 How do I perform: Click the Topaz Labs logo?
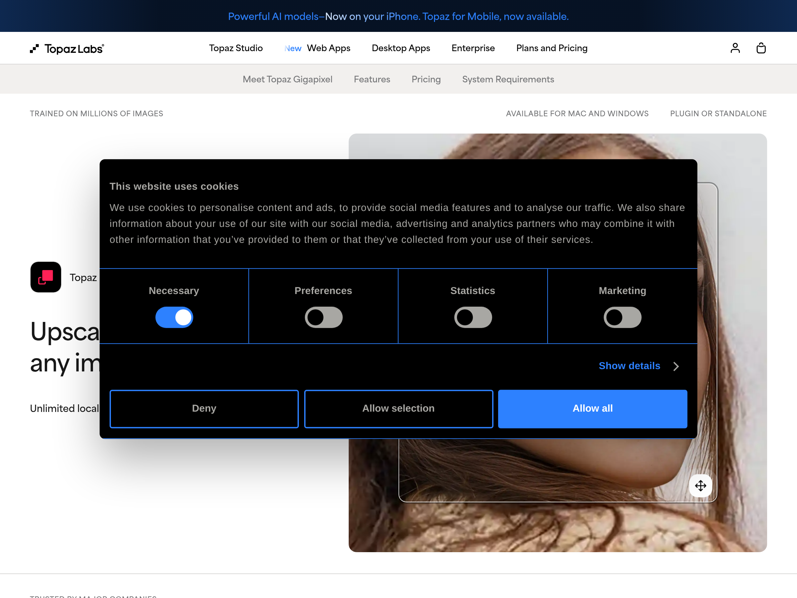(67, 49)
